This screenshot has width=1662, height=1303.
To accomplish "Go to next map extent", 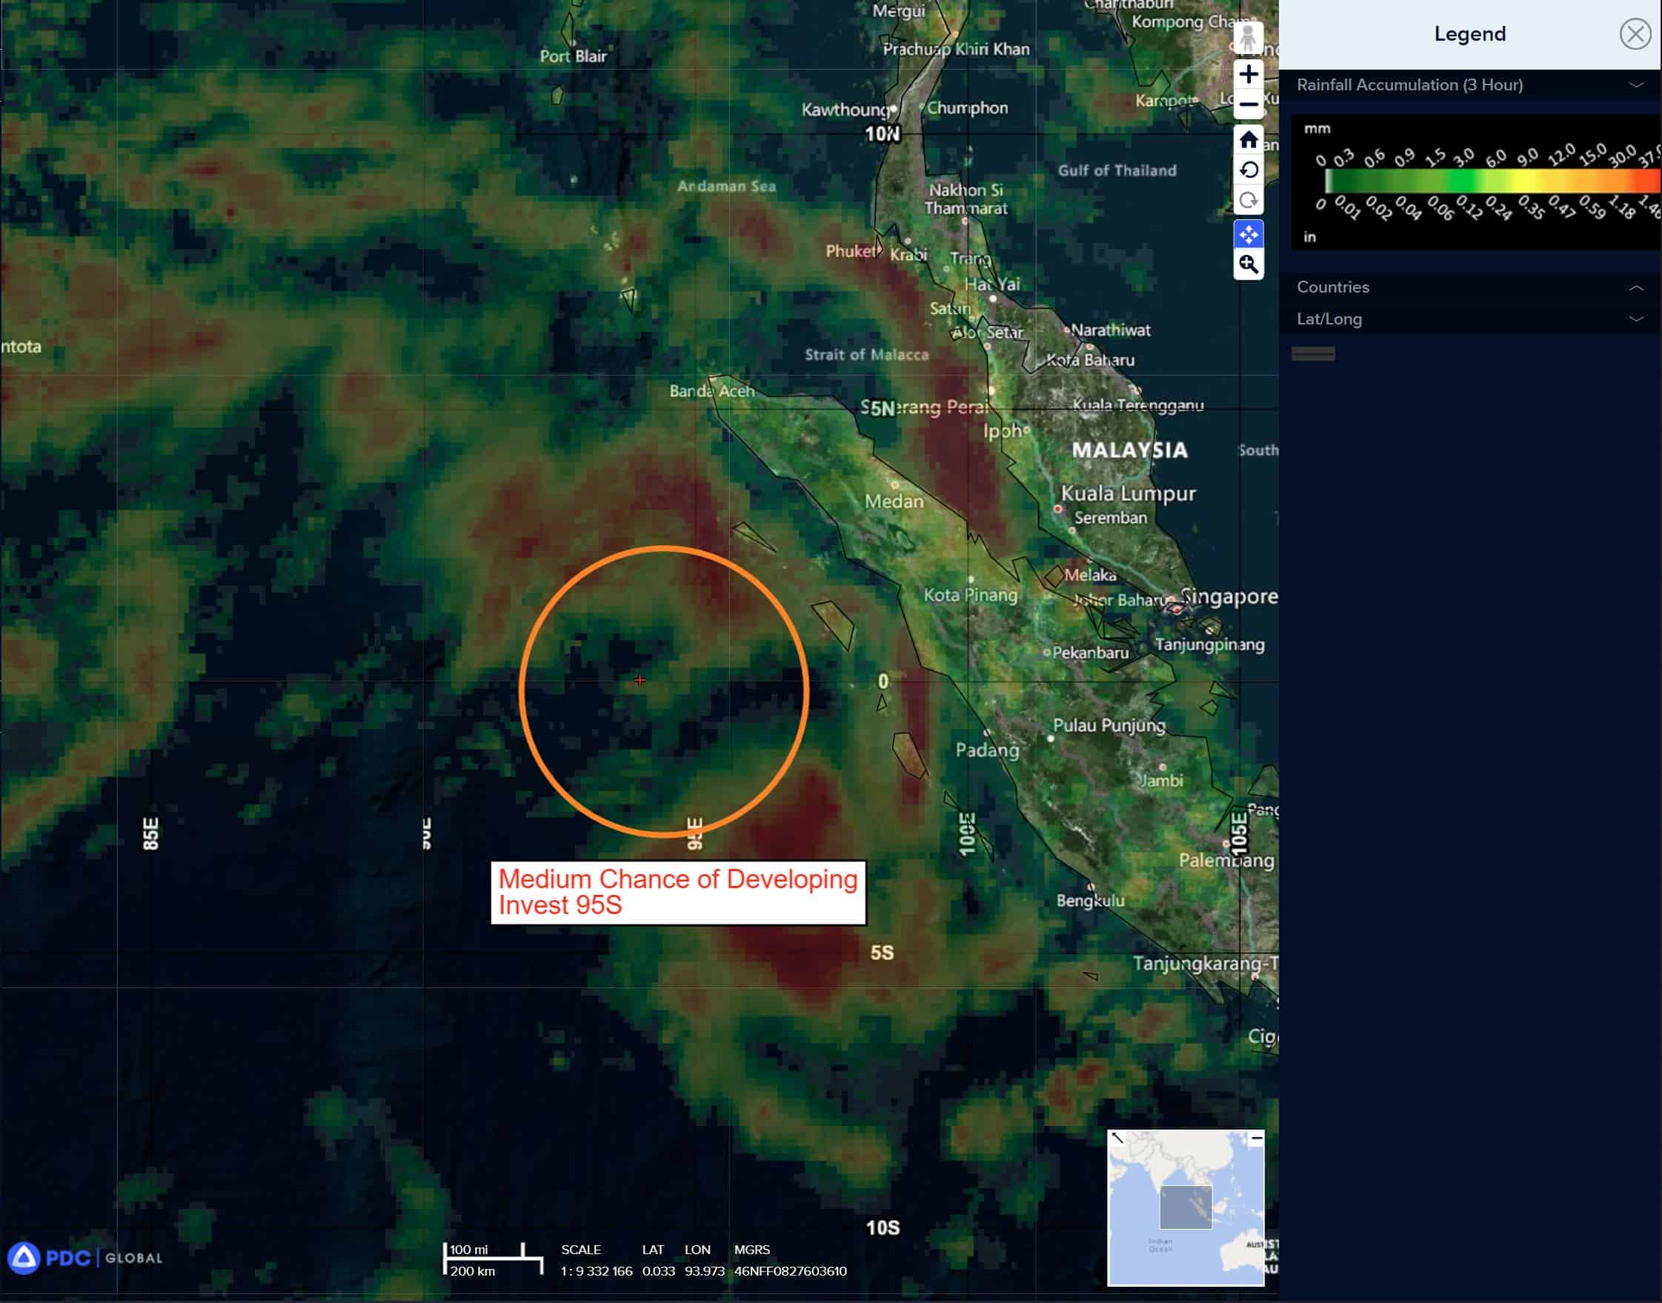I will (1248, 200).
